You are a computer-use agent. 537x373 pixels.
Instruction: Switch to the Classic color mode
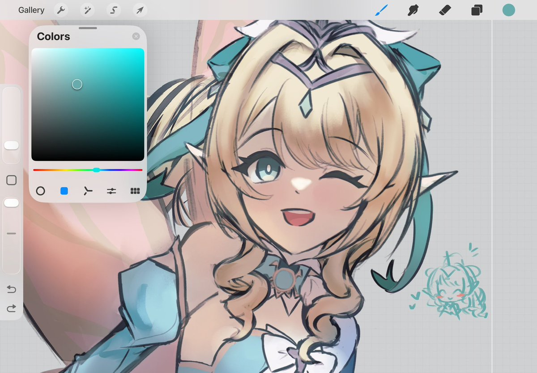coord(64,191)
